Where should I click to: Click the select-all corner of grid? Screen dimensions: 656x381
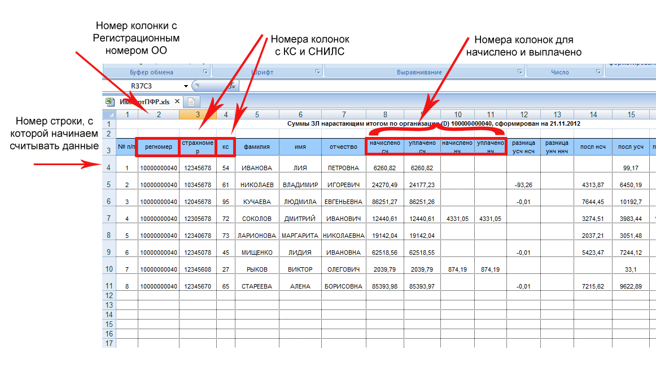coord(109,114)
